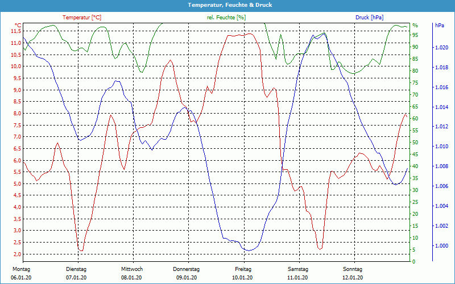This screenshot has height=284, width=455.
Task: Click the '75' humidity axis value
Action: coord(416,83)
